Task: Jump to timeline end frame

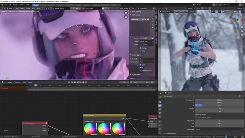Action: 86,82
